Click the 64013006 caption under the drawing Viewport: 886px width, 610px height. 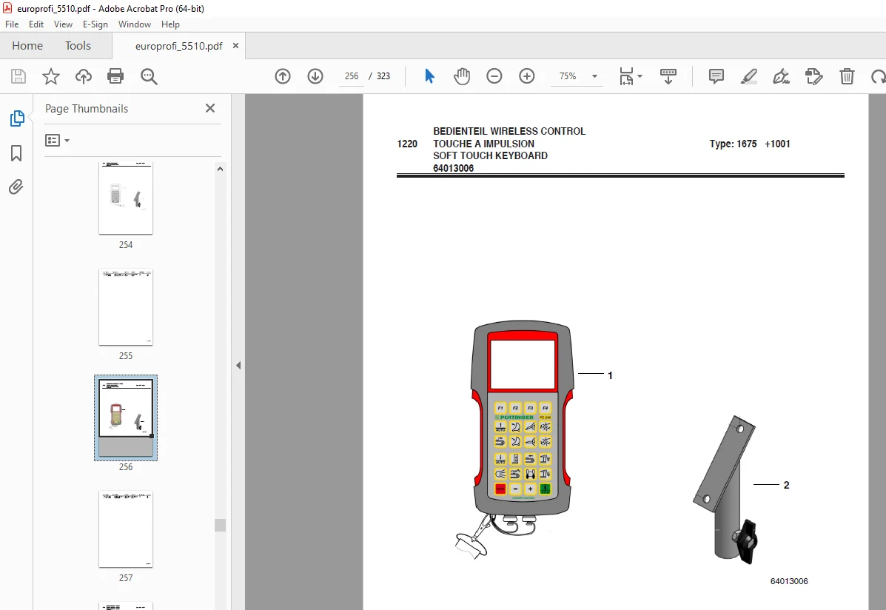point(789,581)
